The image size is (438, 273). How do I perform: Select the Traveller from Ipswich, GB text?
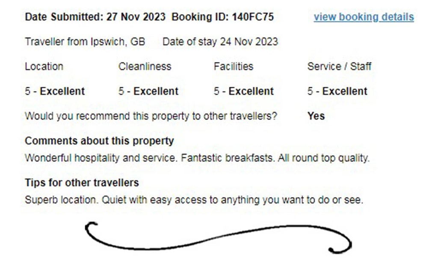point(85,42)
